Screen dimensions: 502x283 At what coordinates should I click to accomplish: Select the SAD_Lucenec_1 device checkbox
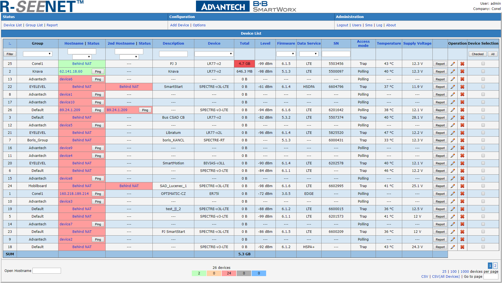tap(483, 186)
